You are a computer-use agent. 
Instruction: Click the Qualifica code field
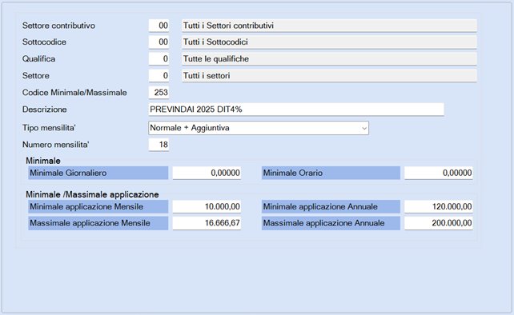point(159,59)
